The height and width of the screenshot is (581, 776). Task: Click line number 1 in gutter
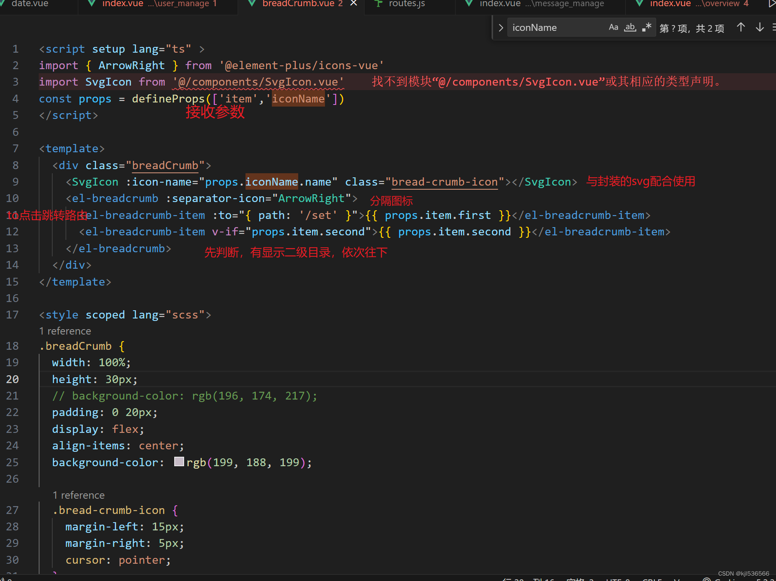[x=15, y=49]
